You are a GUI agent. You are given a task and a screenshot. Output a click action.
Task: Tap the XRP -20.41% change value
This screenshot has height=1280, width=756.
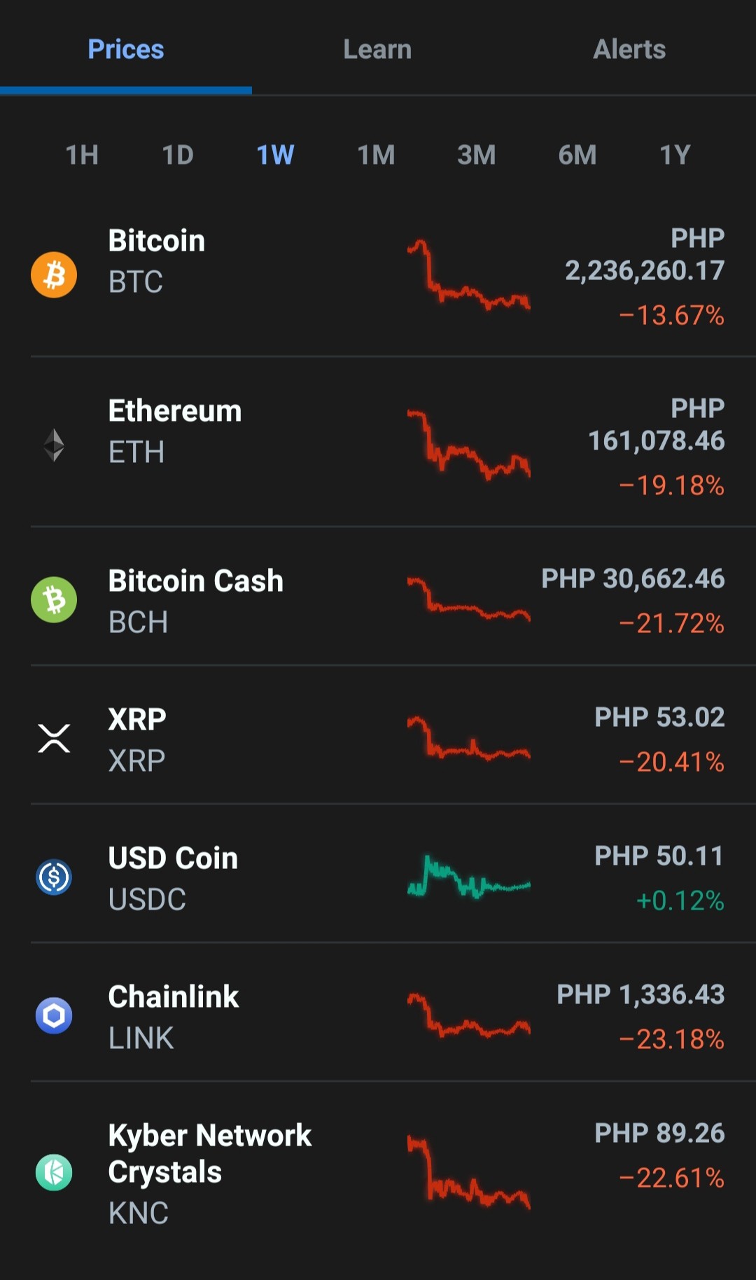[x=671, y=761]
